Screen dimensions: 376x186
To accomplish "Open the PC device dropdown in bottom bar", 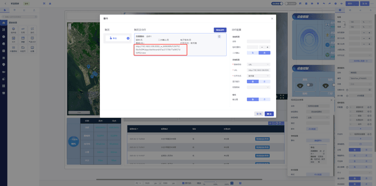I will click(138, 183).
